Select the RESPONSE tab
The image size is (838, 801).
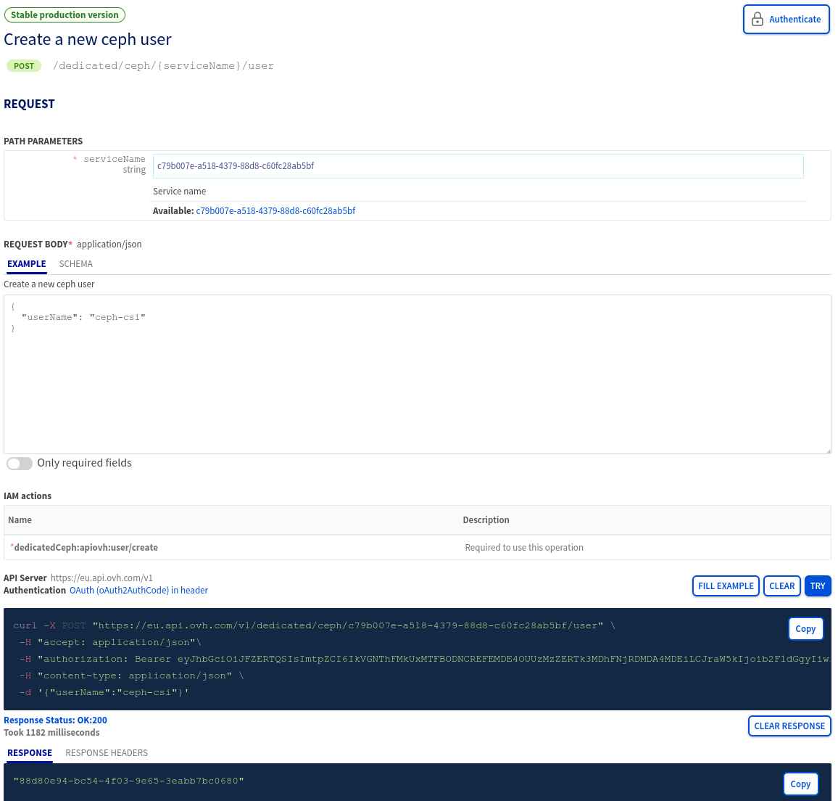pos(29,753)
